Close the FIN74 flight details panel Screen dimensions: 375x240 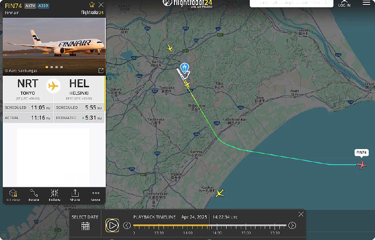101,5
